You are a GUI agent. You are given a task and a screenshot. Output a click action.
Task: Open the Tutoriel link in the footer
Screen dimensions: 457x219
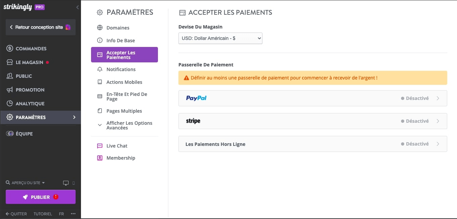click(x=43, y=214)
